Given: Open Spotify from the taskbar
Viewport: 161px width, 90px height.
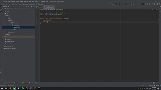Looking at the screenshot, I should (23, 88).
